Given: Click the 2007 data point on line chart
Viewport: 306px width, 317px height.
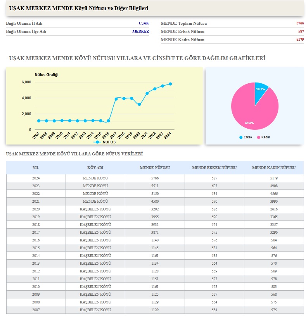Looking at the screenshot, I should (x=39, y=121).
